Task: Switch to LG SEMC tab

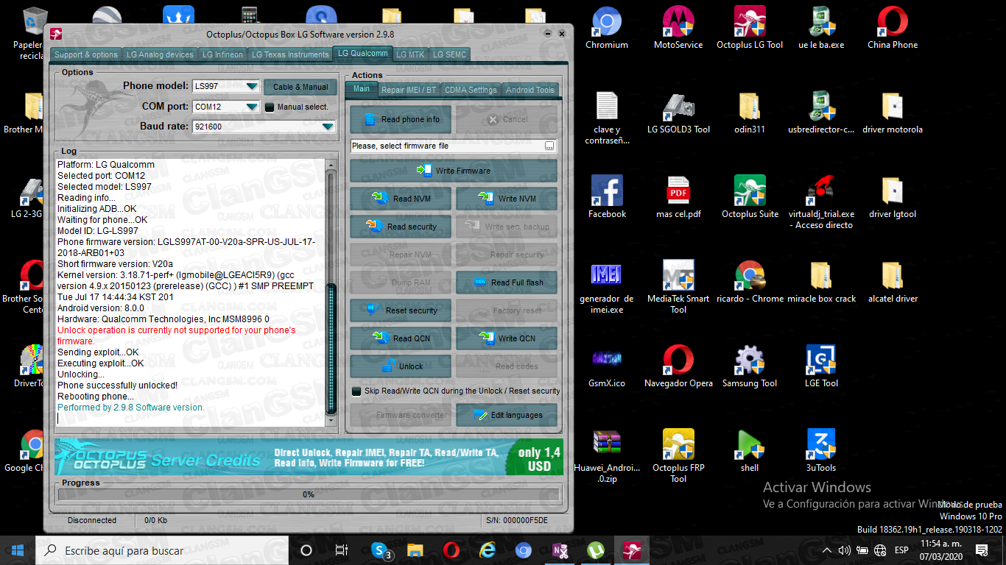Action: coord(449,54)
